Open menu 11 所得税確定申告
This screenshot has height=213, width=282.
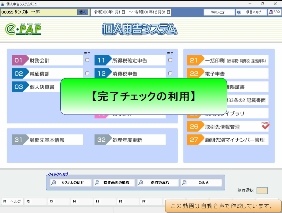pos(130,60)
